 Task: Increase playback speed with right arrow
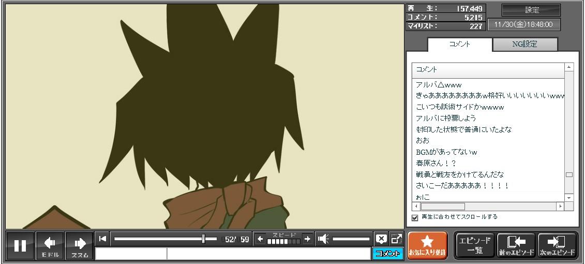point(307,239)
